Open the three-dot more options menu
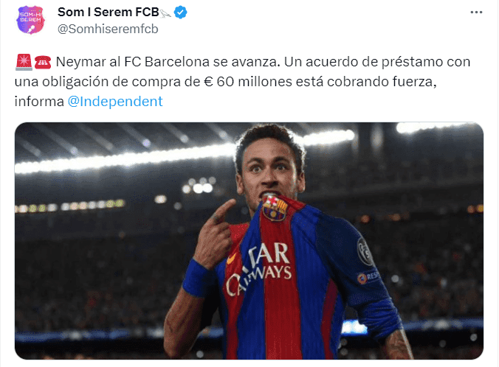Image resolution: width=499 pixels, height=367 pixels. [476, 13]
